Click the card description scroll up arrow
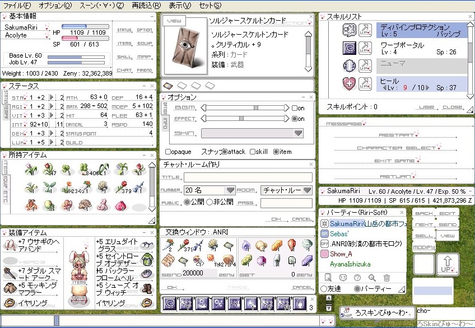Image resolution: width=475 pixels, height=328 pixels. [x=308, y=34]
